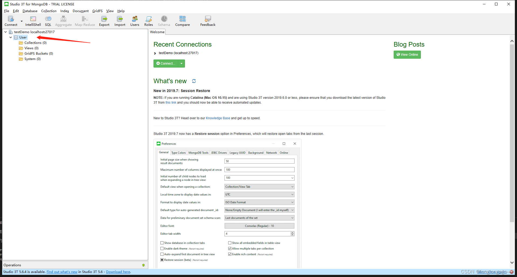Click the 'Blog Posts' heading

[409, 44]
